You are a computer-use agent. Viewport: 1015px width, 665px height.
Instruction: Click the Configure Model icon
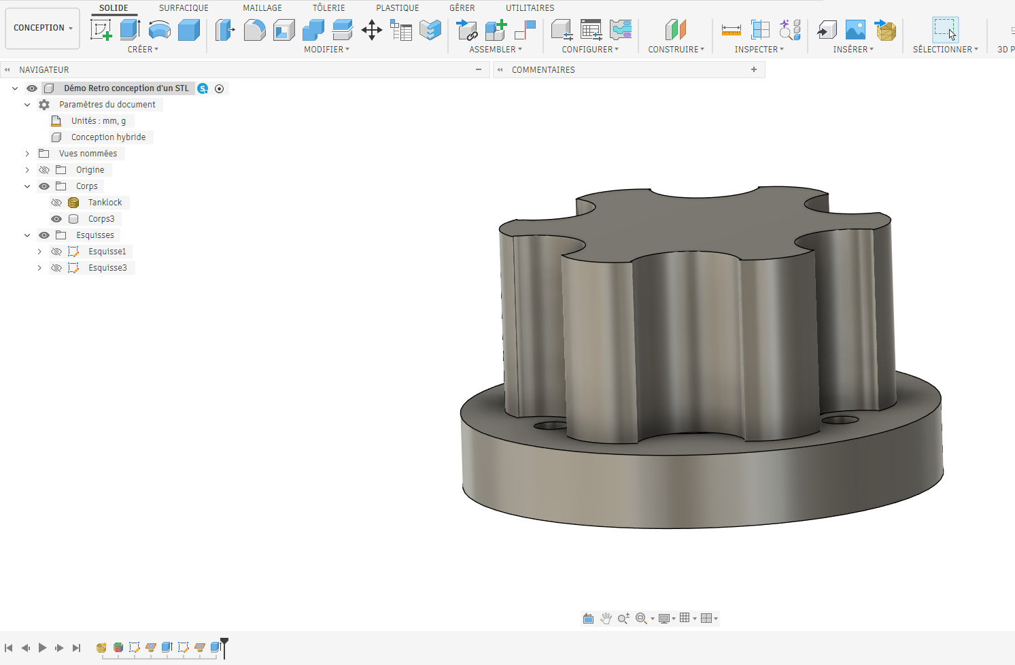click(562, 30)
